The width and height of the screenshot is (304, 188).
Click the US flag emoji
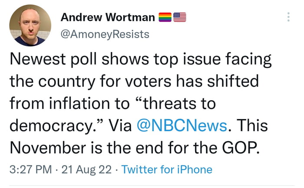[180, 18]
